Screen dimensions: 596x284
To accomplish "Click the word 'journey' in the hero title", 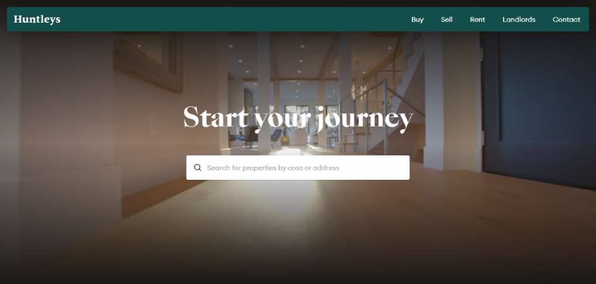I will (x=365, y=119).
